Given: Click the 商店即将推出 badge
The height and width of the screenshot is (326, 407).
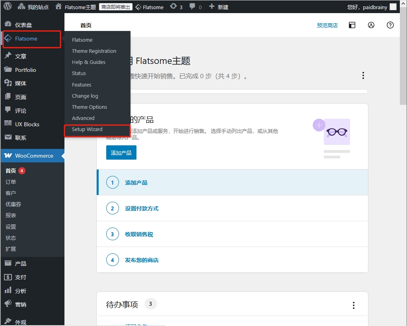Looking at the screenshot, I should click(115, 7).
